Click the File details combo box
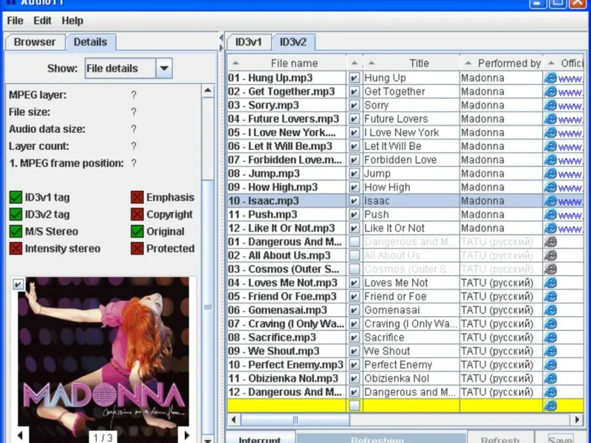The height and width of the screenshot is (443, 591). (129, 68)
